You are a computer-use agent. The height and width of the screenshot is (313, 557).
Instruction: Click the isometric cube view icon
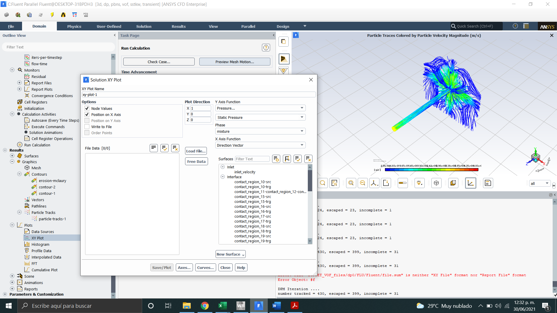[x=436, y=183]
